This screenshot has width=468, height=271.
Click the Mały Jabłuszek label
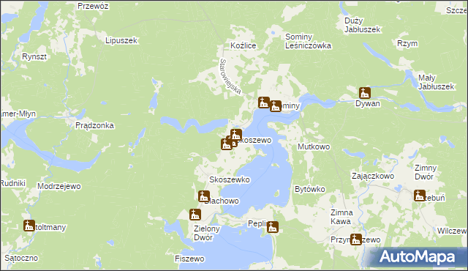436,82
